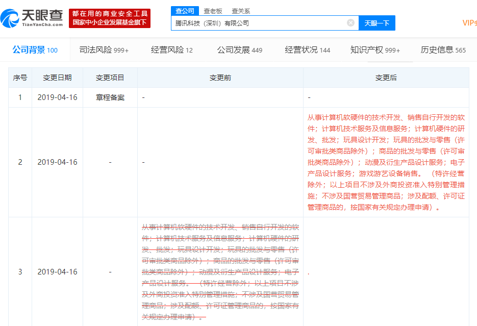Open the 公司发展 449 tab

[239, 50]
